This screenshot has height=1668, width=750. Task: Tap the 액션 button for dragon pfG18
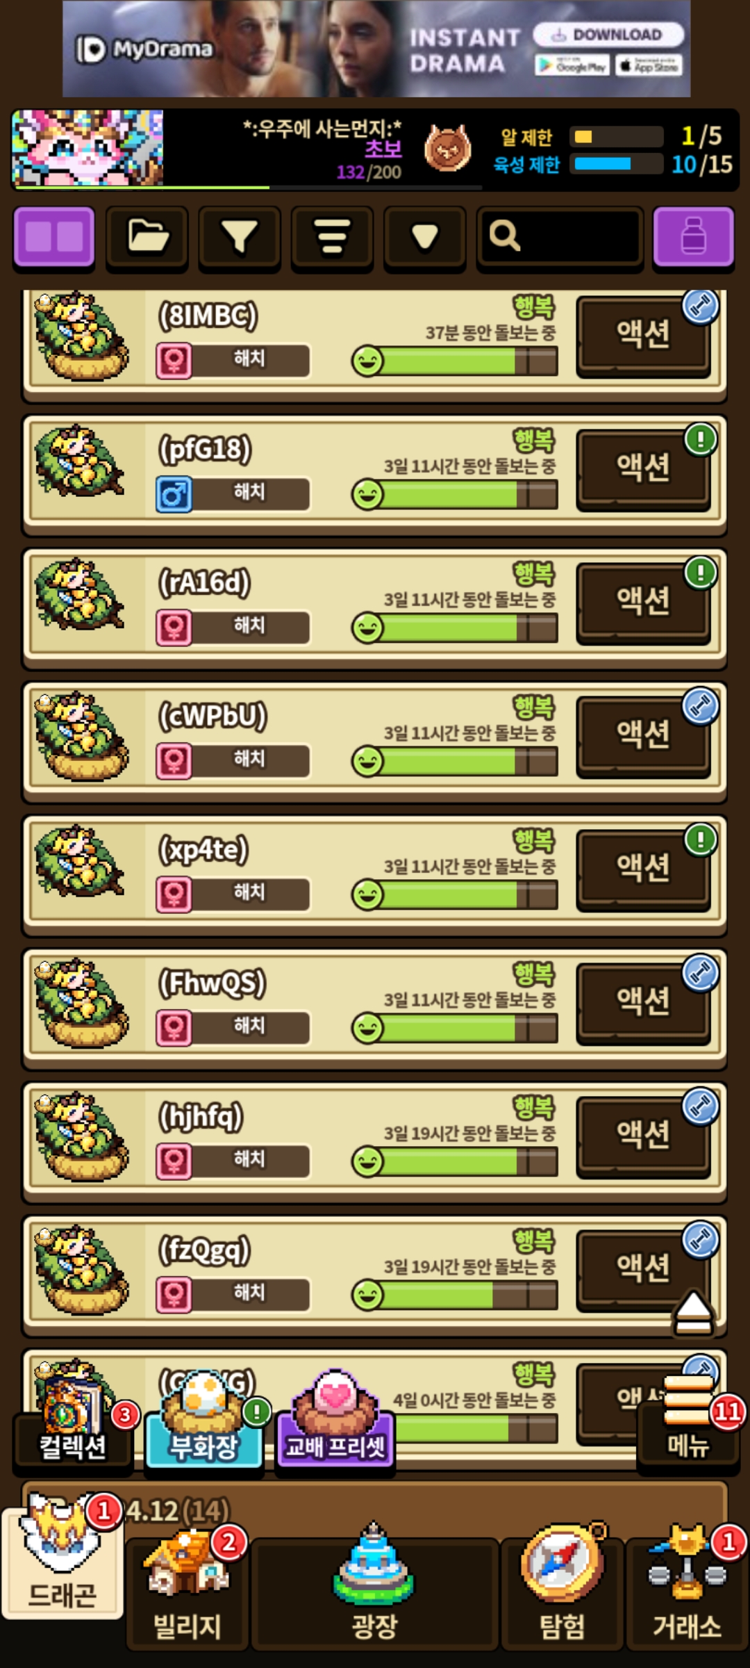(643, 468)
